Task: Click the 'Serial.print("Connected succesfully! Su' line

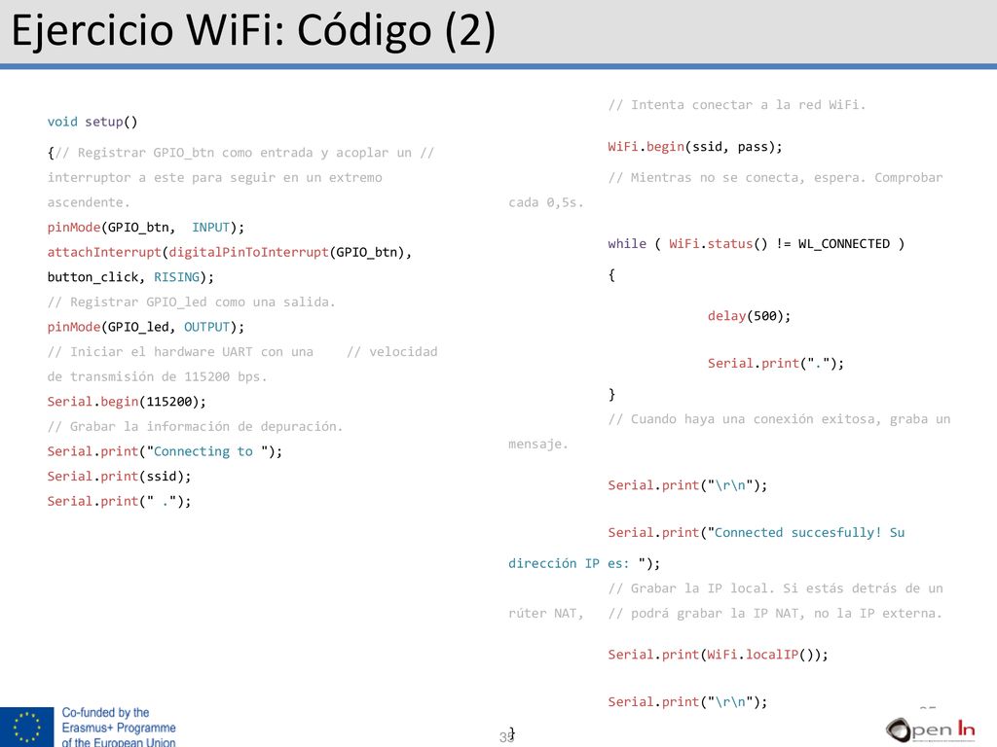Action: pos(756,533)
